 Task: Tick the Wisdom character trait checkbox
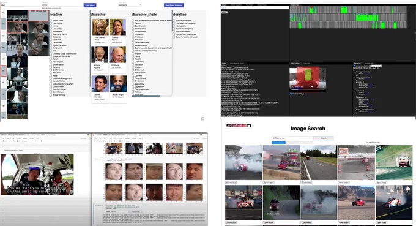pyautogui.click(x=133, y=67)
